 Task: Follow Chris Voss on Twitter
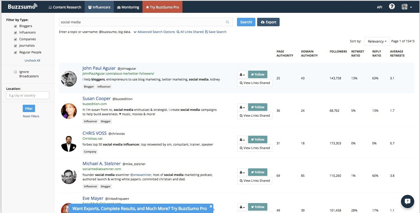[258, 139]
